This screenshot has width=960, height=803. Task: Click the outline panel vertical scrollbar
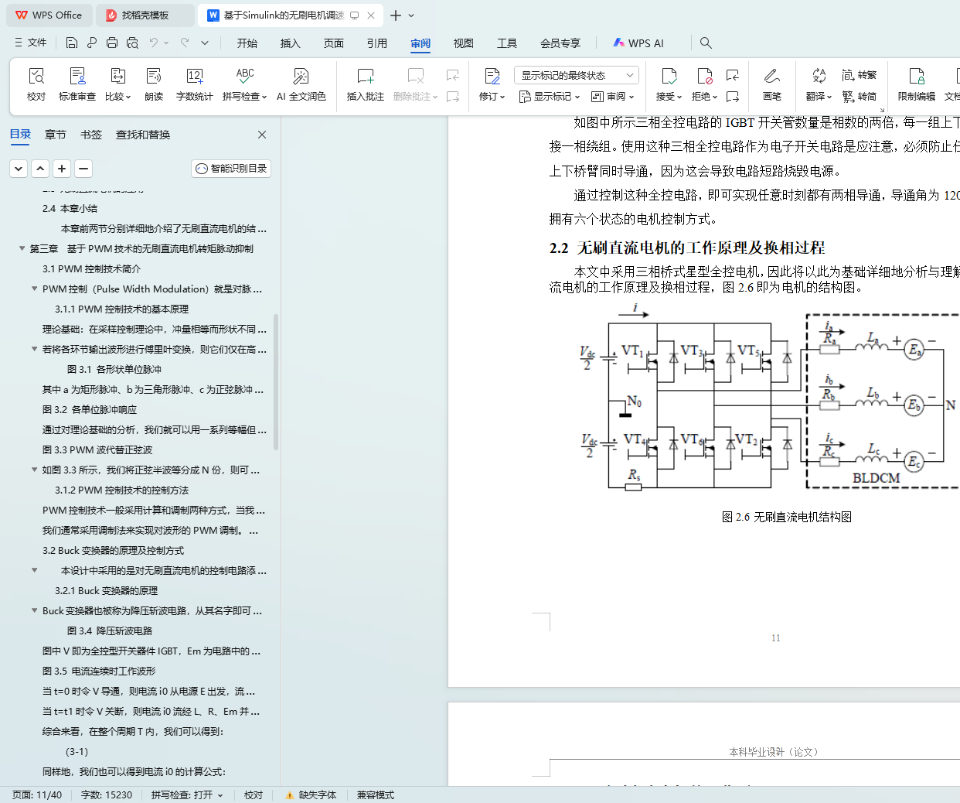pos(276,381)
